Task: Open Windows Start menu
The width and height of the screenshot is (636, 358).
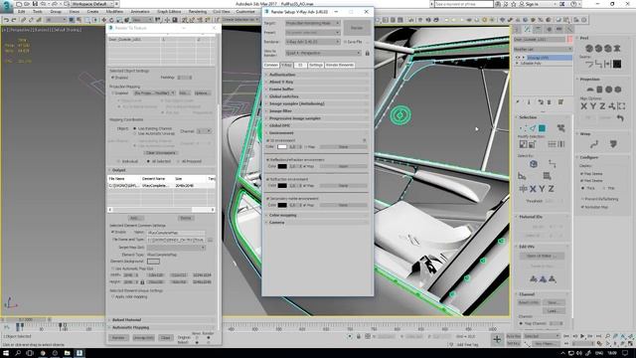Action: click(6, 353)
